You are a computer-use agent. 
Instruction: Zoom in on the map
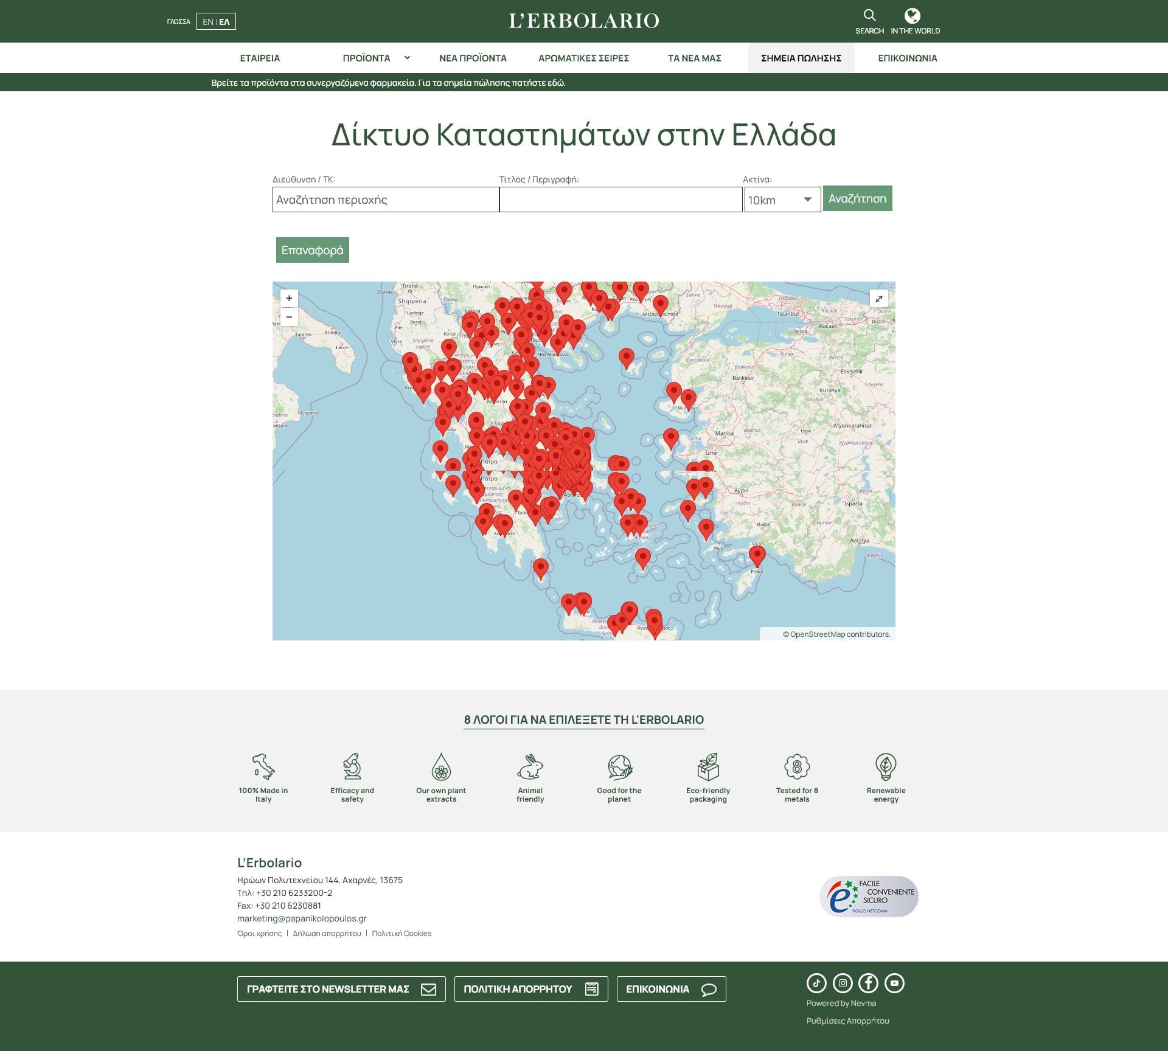tap(289, 298)
